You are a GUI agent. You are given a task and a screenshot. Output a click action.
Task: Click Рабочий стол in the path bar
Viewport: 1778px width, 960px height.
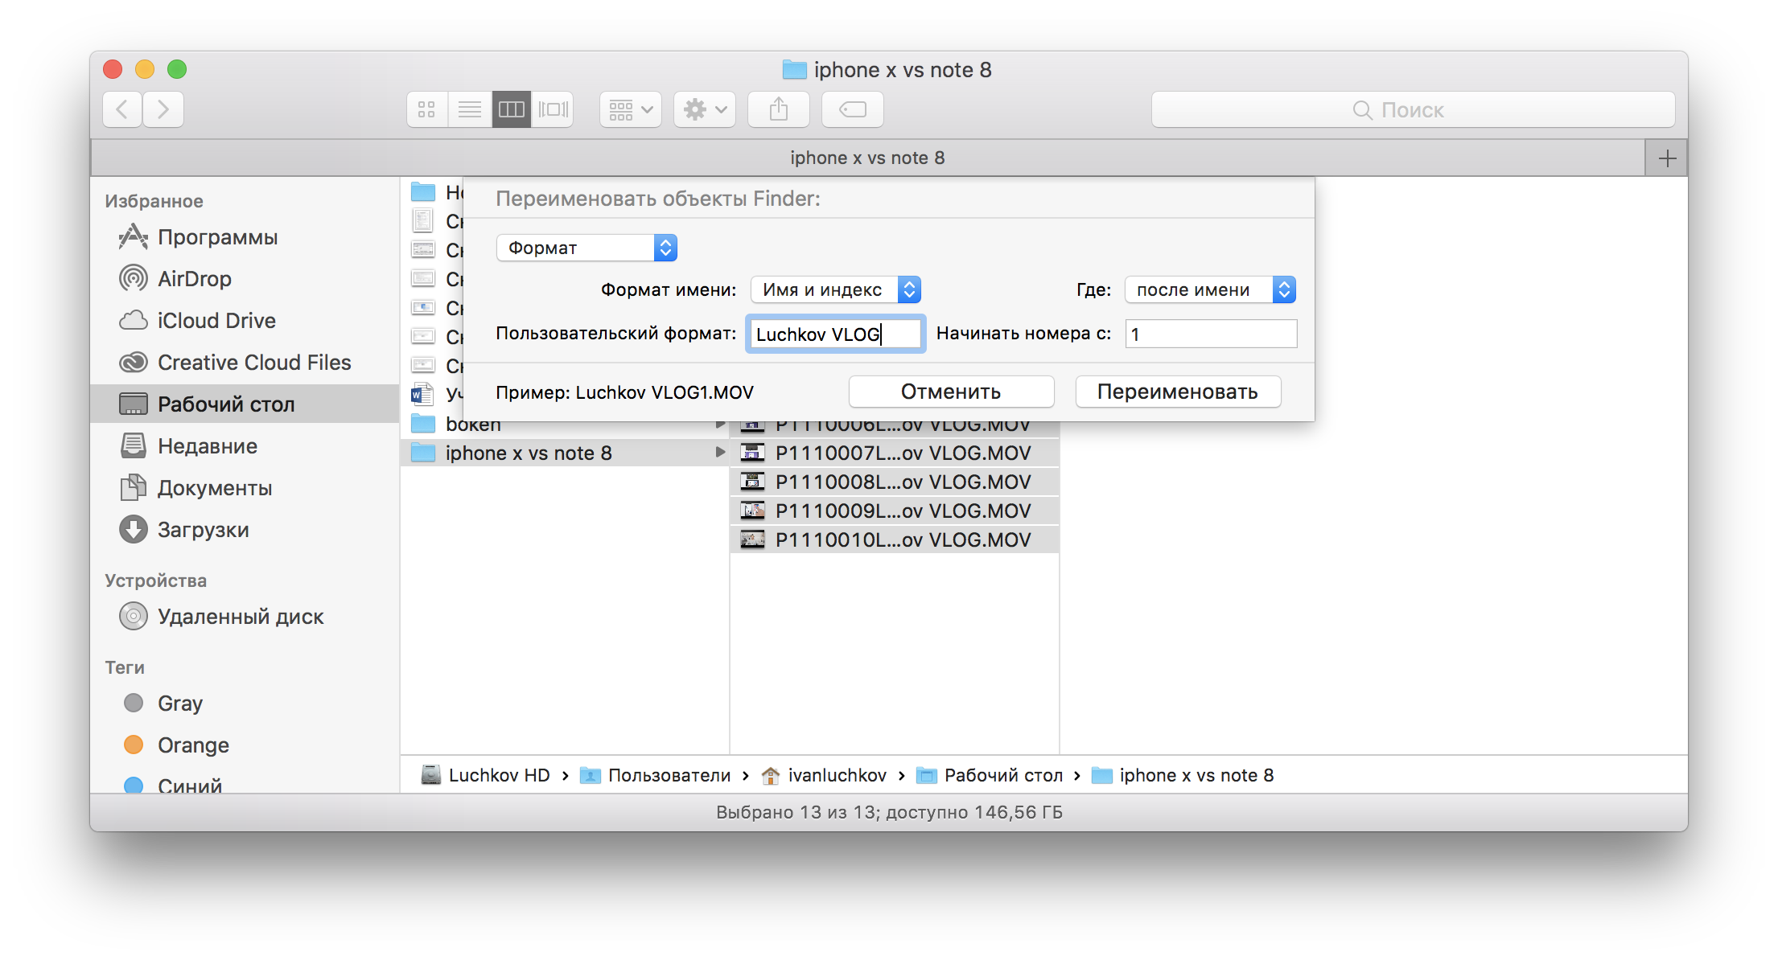[990, 775]
